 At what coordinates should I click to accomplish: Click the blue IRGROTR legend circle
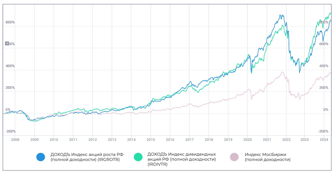click(x=41, y=157)
